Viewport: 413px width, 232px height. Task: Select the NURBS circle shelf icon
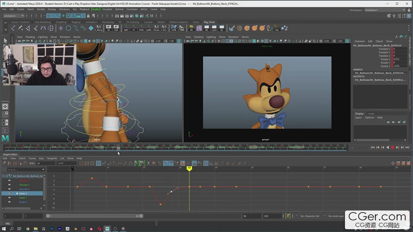tap(68, 28)
